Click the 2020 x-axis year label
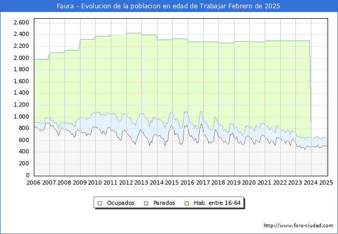338x234 pixels. coord(249,183)
